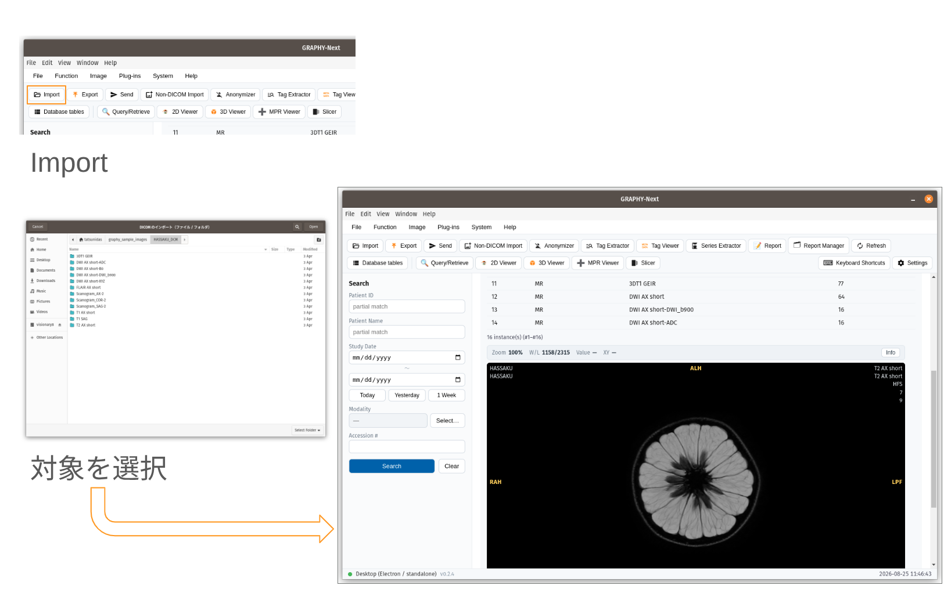944x589 pixels.
Task: Open the Window menu in the large window
Action: (x=406, y=214)
